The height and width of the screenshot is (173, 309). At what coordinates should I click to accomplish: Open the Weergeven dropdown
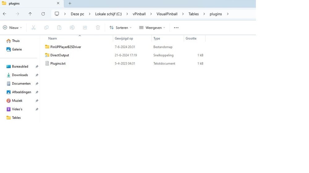click(152, 28)
